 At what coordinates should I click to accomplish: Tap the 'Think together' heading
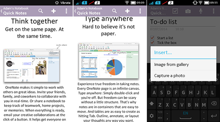(34, 21)
